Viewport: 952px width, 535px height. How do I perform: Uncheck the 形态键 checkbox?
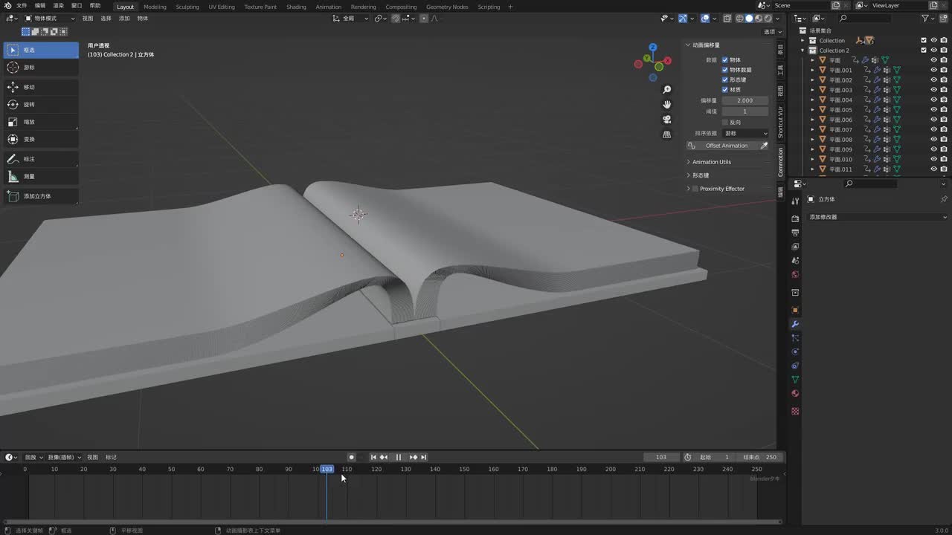pyautogui.click(x=725, y=80)
